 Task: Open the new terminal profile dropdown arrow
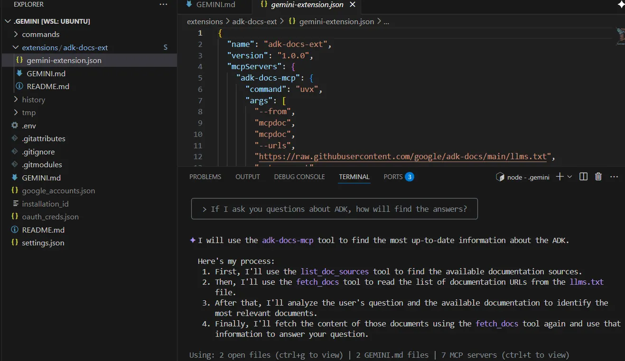click(570, 177)
